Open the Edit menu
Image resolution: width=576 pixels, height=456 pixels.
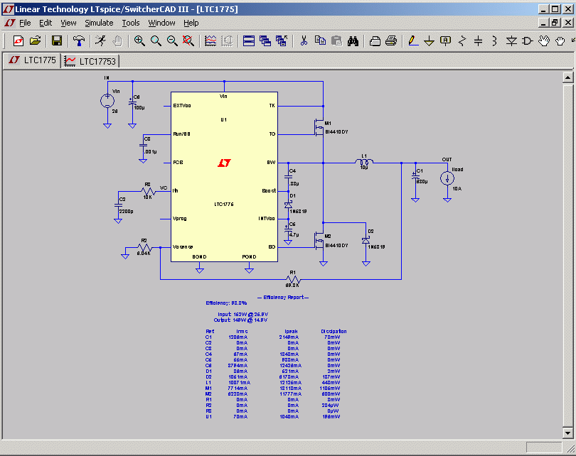click(46, 23)
